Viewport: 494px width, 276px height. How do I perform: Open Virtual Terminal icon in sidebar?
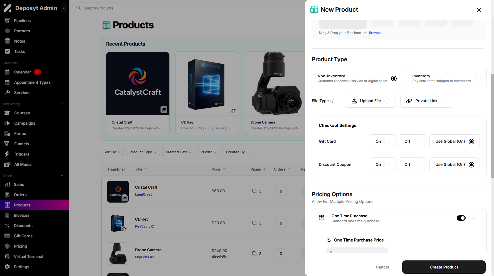pyautogui.click(x=7, y=257)
